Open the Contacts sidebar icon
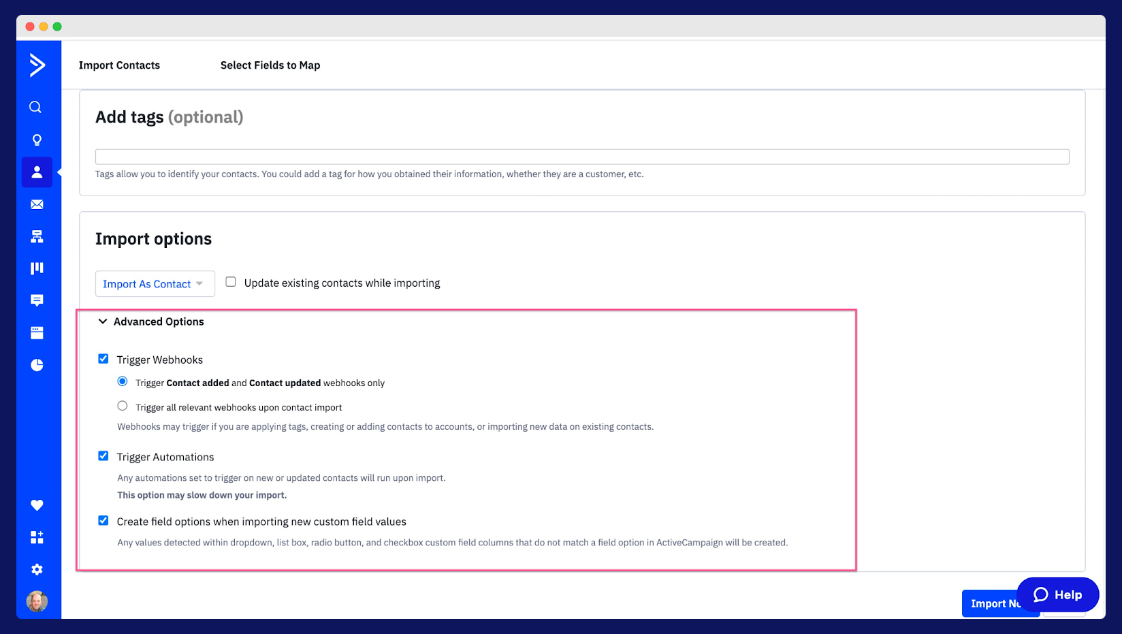1122x634 pixels. (x=37, y=172)
